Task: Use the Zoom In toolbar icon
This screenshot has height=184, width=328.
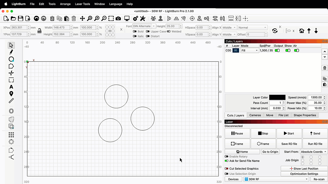Action: (96, 18)
